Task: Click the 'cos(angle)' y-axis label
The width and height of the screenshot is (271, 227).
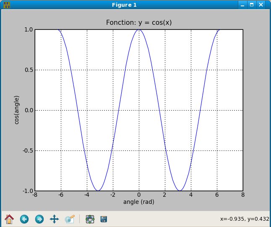Action: pyautogui.click(x=16, y=110)
